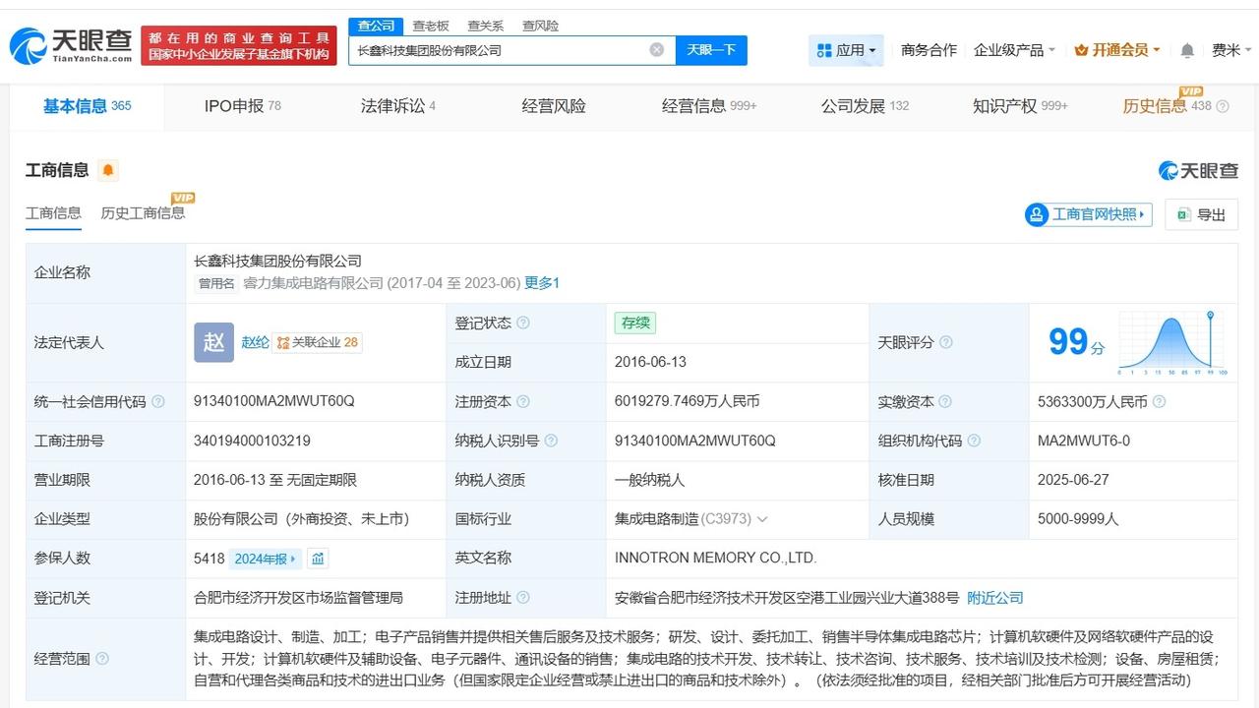This screenshot has height=708, width=1259.
Task: Click the 导出 export button
Action: tap(1201, 214)
